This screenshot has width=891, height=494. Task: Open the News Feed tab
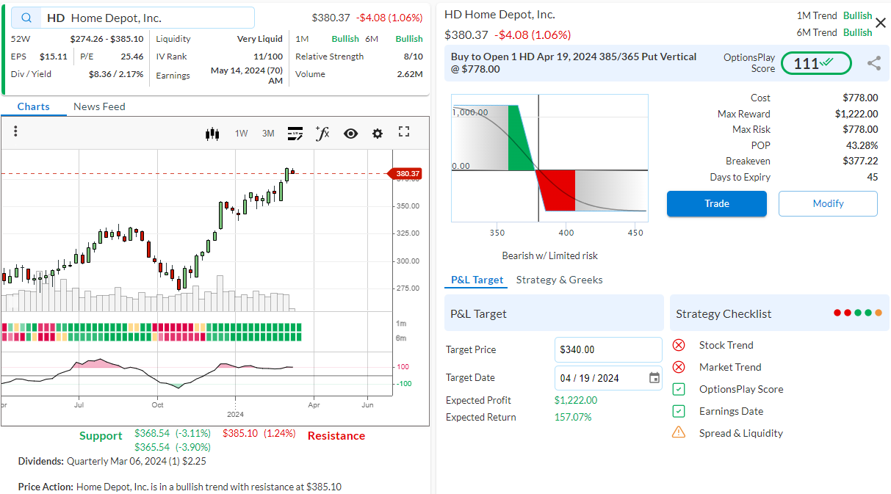[99, 106]
